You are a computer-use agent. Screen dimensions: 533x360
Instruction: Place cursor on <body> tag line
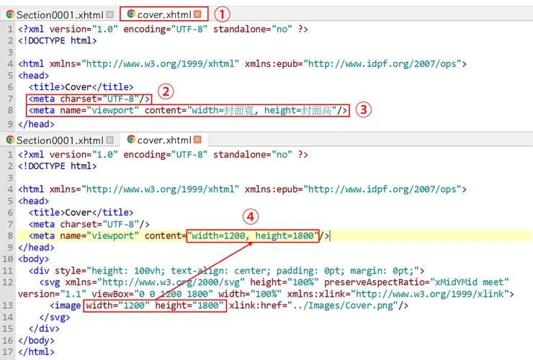pos(34,259)
